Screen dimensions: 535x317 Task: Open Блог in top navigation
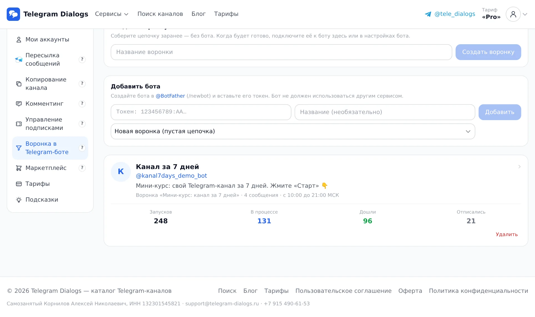(x=198, y=14)
